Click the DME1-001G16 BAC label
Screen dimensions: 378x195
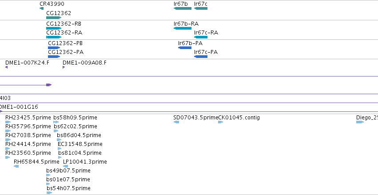pos(19,107)
